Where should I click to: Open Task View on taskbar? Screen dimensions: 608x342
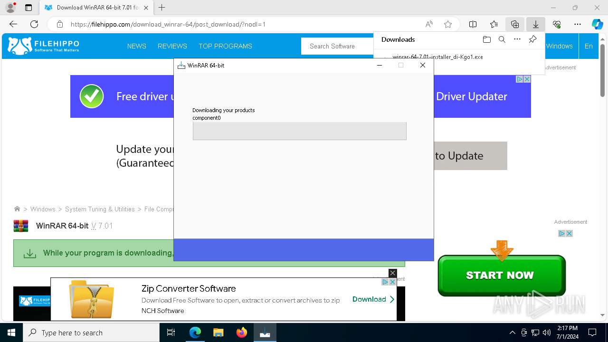(x=171, y=332)
